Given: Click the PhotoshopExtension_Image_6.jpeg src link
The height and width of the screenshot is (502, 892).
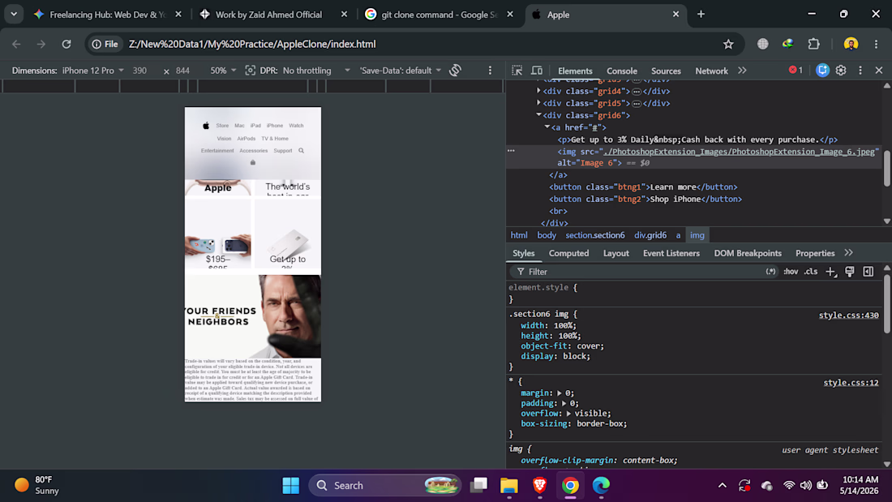Looking at the screenshot, I should (x=739, y=152).
